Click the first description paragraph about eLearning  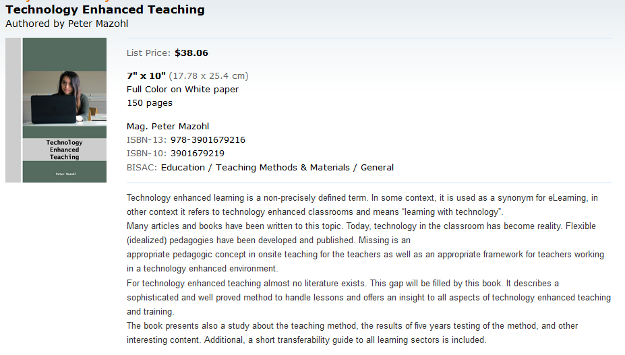click(362, 205)
